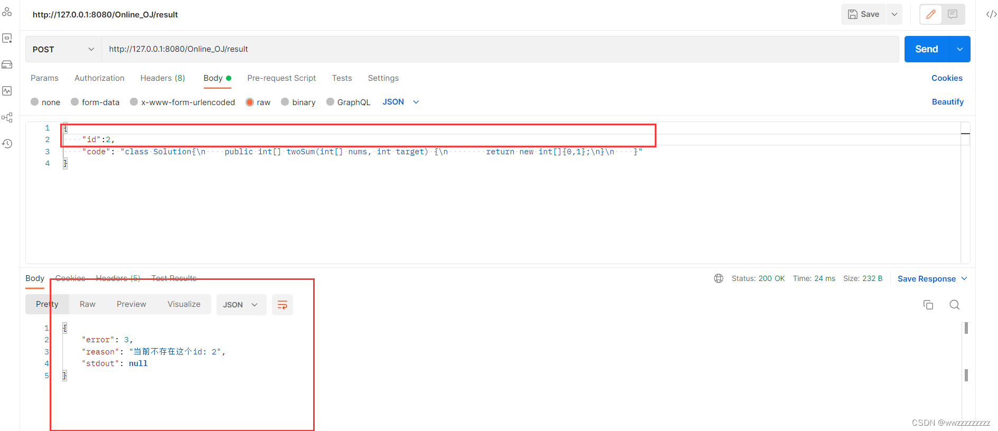This screenshot has width=998, height=431.
Task: Open the Headers (8) tab
Action: coord(163,78)
